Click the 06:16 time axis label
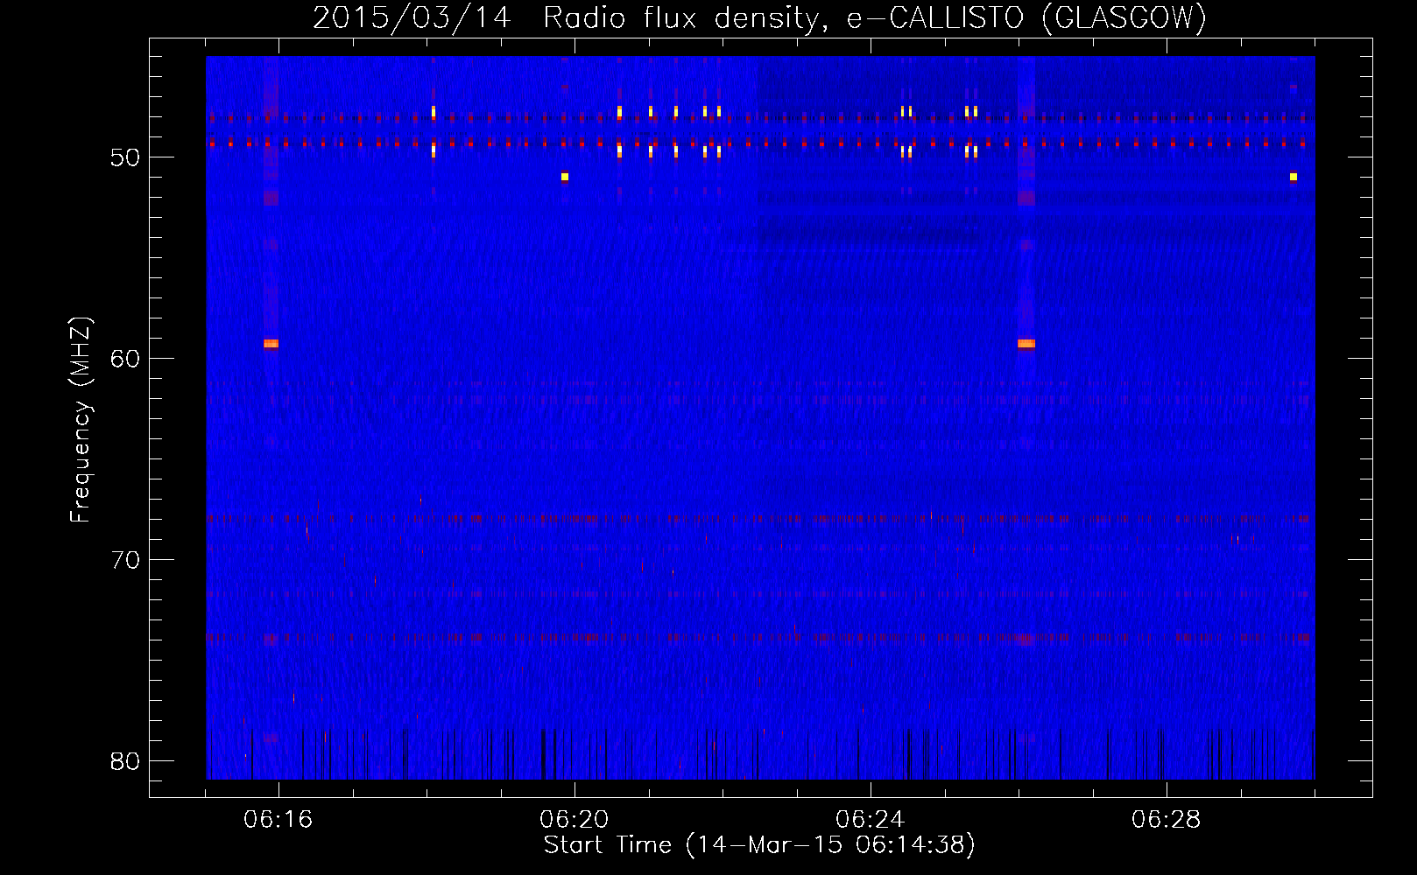Screen dimensions: 1417x875 click(x=278, y=820)
